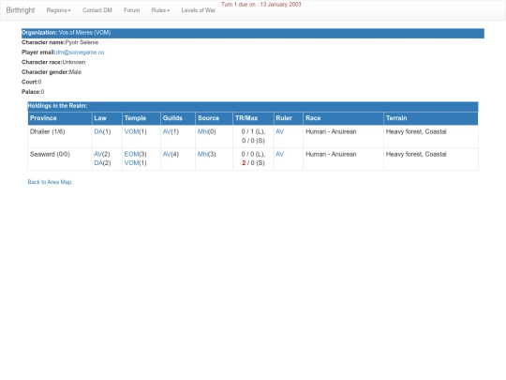Click the Terrain column header
The image size is (506, 380).
(431, 118)
